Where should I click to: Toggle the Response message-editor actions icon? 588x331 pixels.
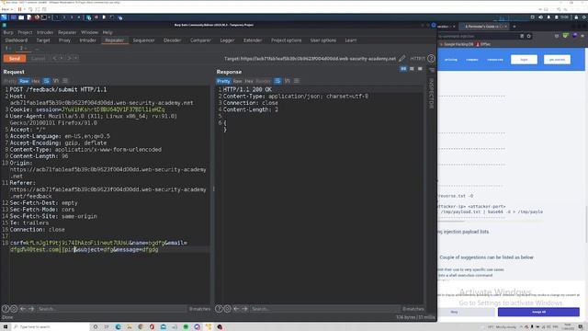pos(277,81)
